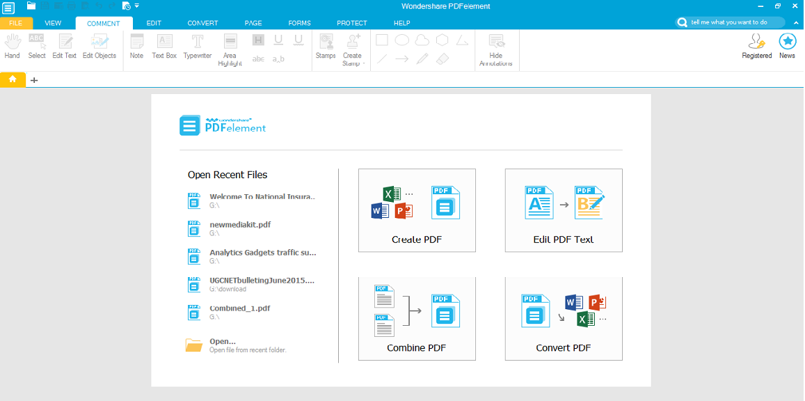Select the Pencil drawing tool
This screenshot has height=401, width=805.
pos(422,59)
